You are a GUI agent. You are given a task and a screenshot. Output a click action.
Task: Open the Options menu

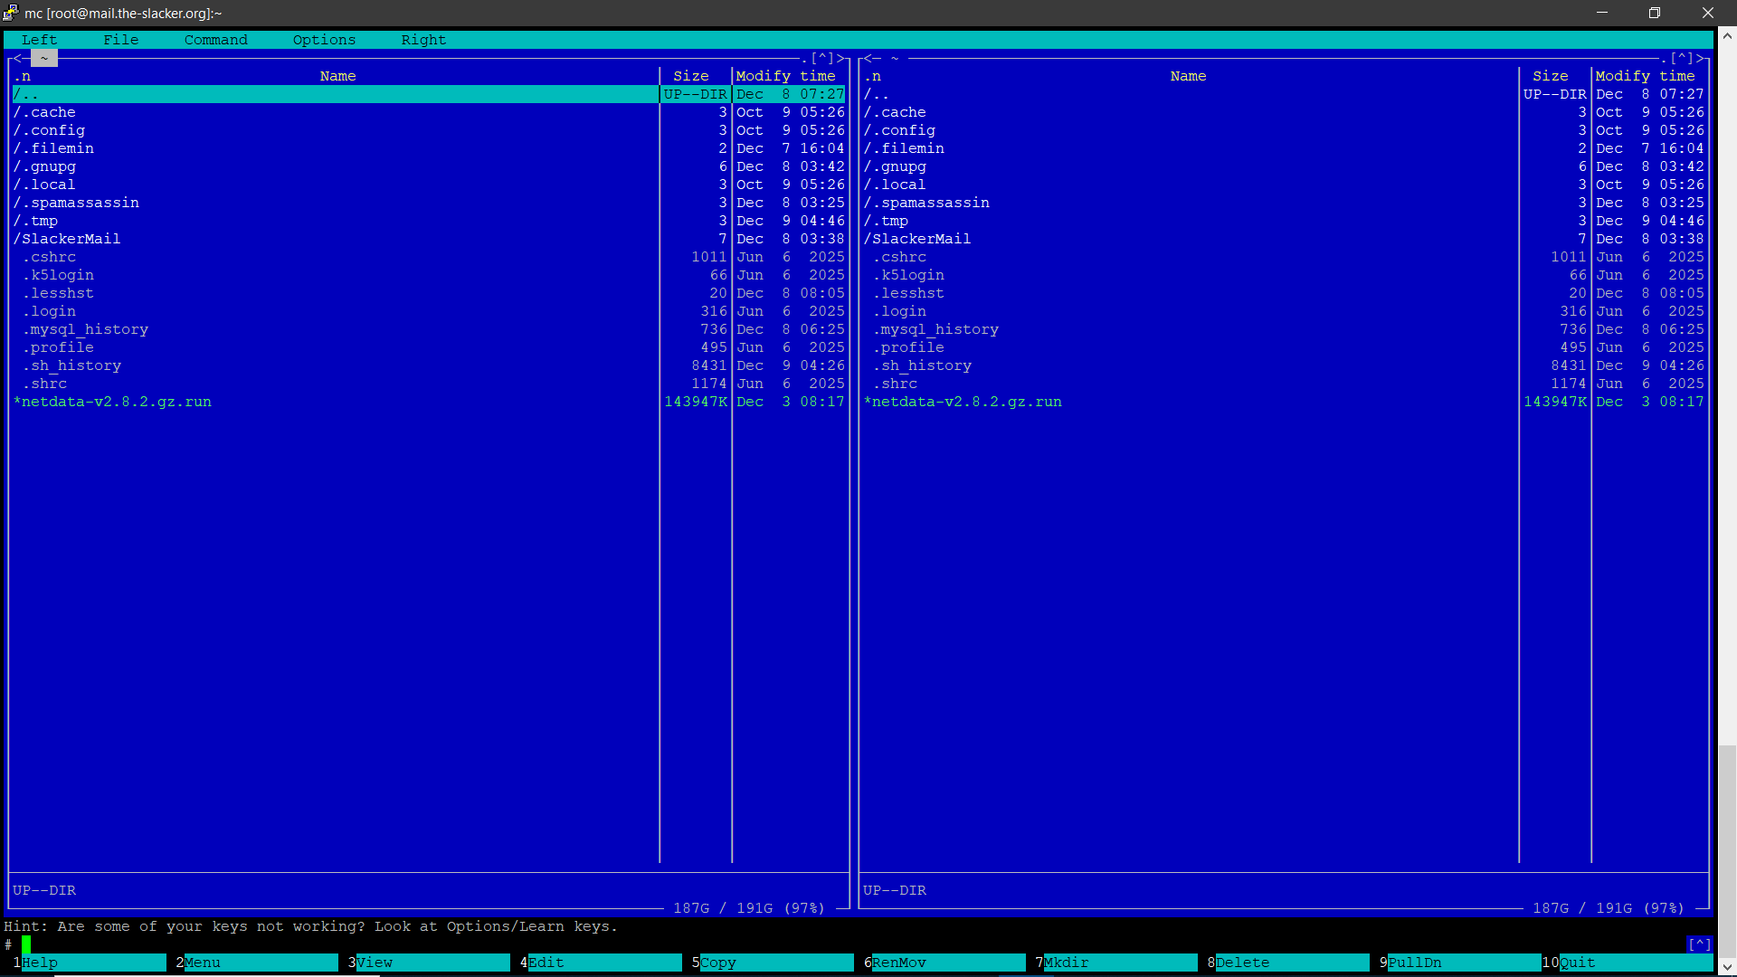tap(323, 40)
